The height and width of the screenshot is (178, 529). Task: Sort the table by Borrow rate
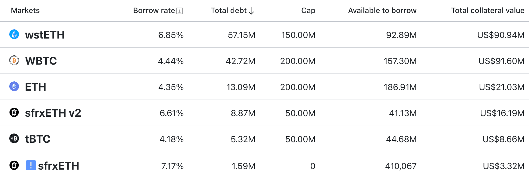coord(154,10)
